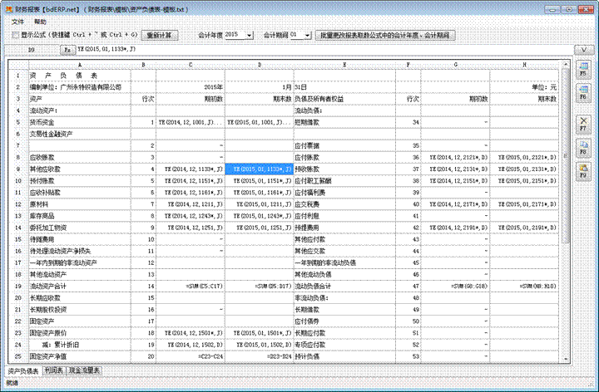Select the 预付账款 cell

80,181
